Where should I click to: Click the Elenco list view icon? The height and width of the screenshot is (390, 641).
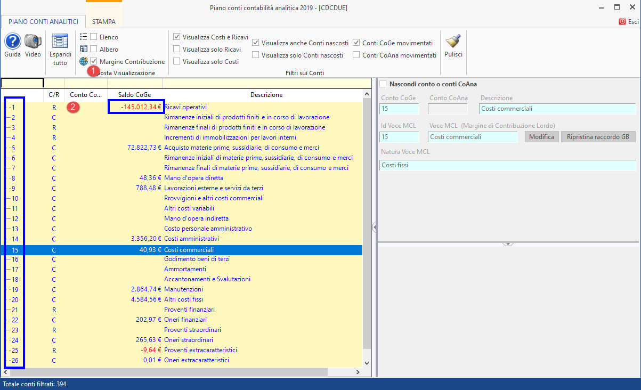[84, 37]
